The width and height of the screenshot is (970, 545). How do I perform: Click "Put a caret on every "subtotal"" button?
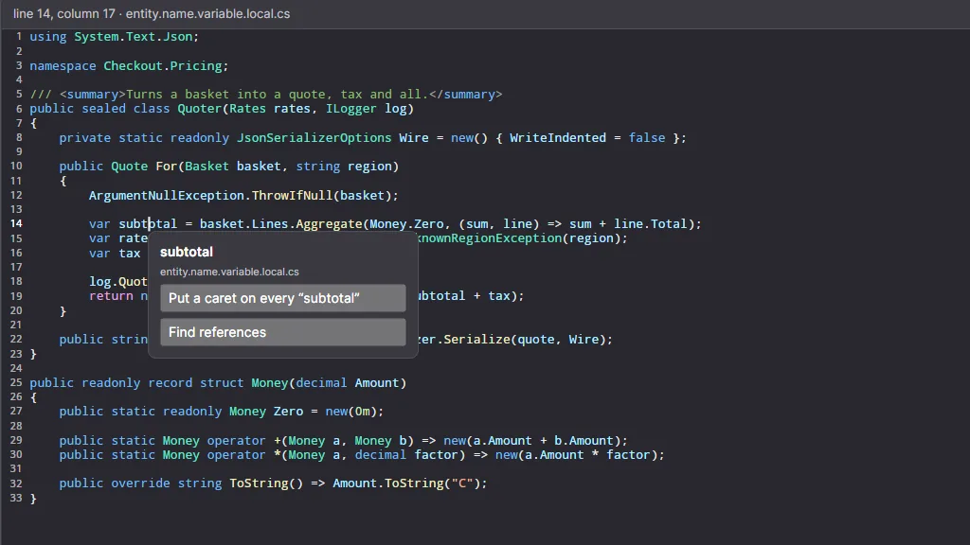(x=282, y=298)
